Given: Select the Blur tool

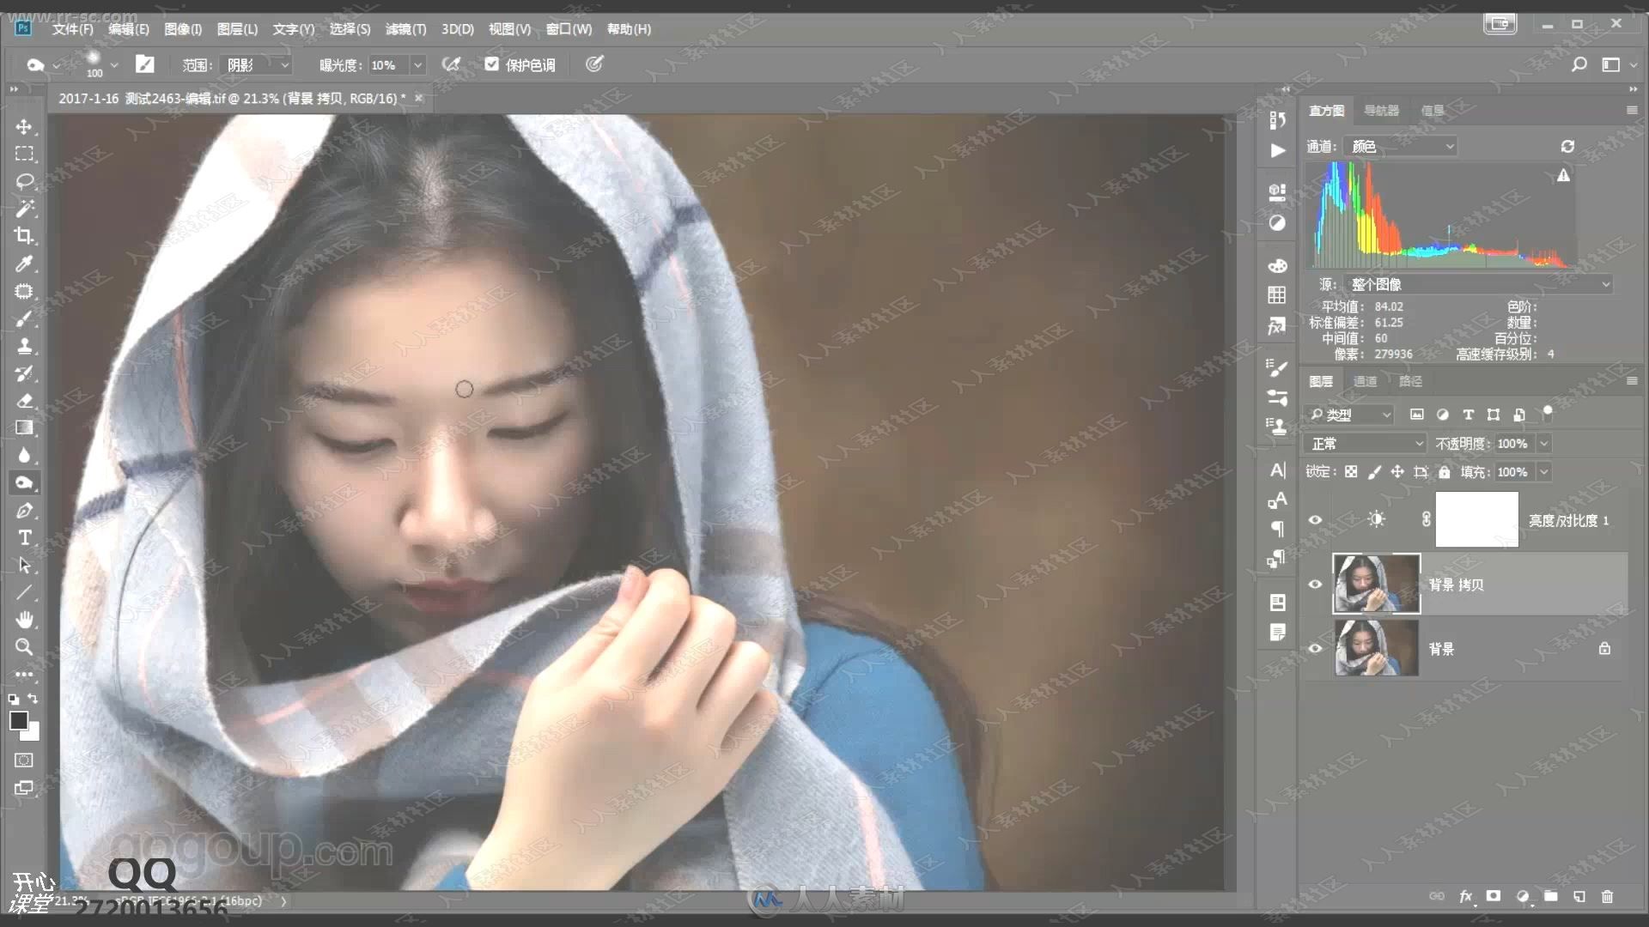Looking at the screenshot, I should [24, 455].
